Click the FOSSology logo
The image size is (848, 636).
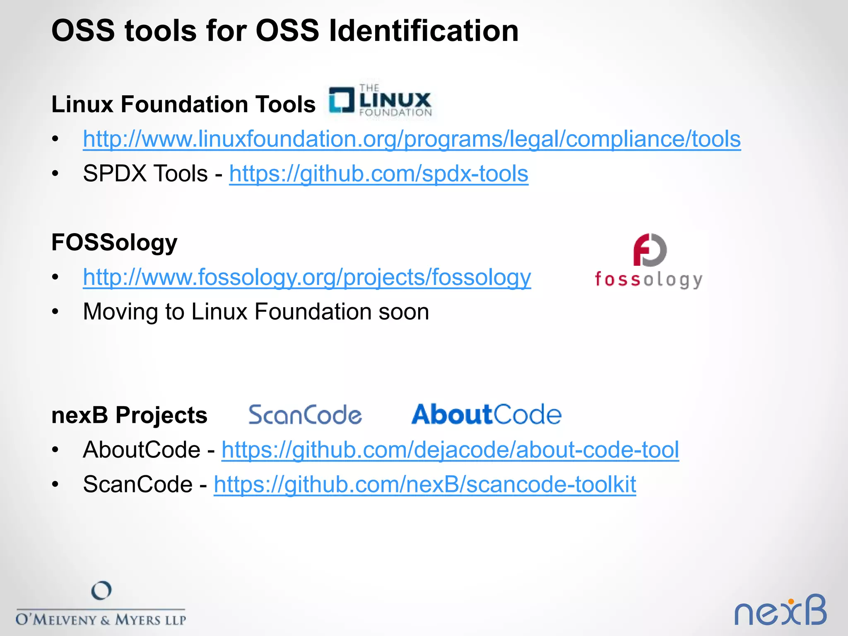point(648,261)
